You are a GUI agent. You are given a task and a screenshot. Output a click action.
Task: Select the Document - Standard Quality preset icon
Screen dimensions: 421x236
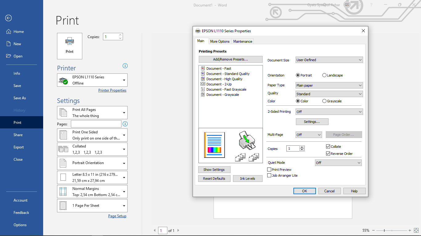(203, 73)
